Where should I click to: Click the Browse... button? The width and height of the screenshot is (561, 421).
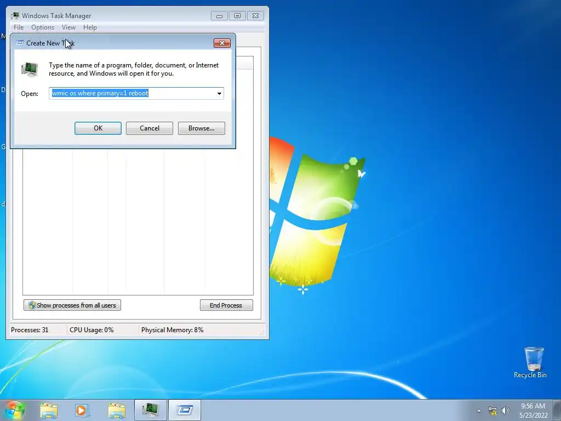click(x=202, y=128)
